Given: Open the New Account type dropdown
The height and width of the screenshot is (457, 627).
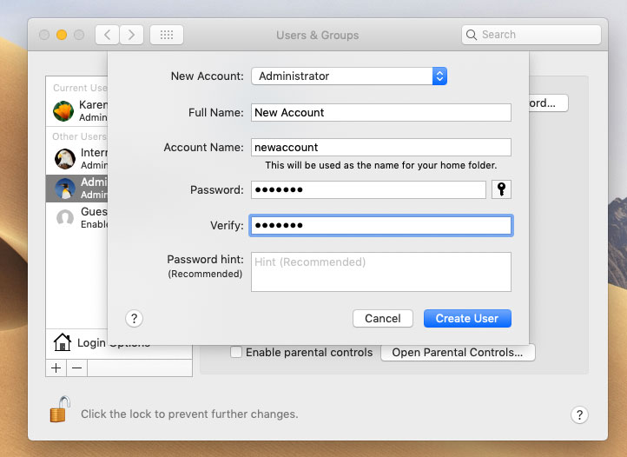Looking at the screenshot, I should coord(349,76).
